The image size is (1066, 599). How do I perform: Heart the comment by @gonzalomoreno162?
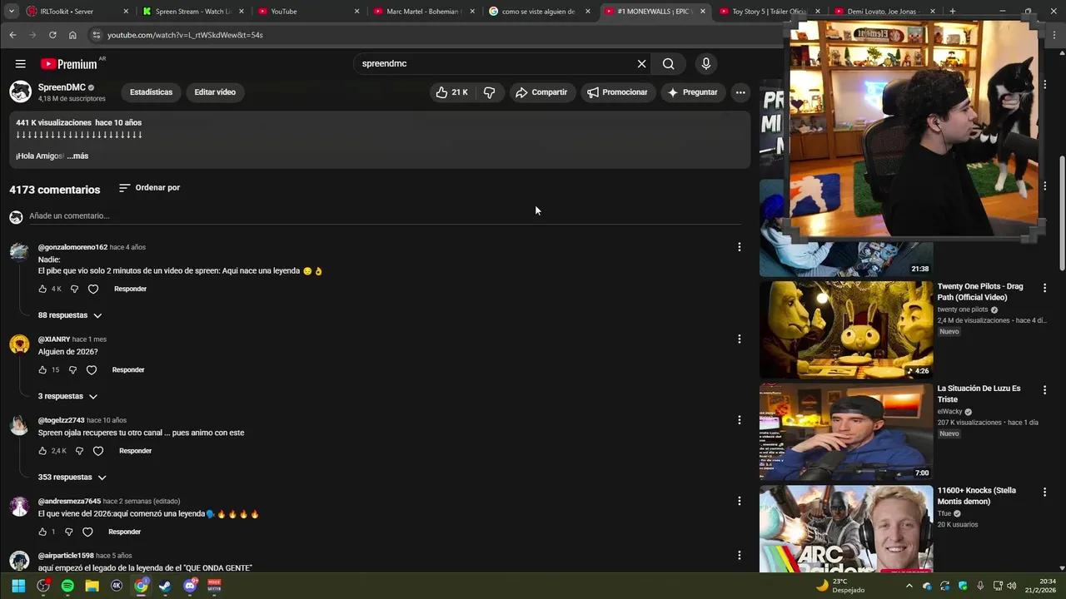click(x=93, y=290)
